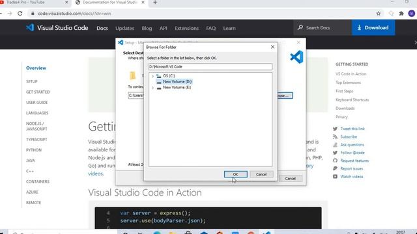
Task: Go to VS Code in Action link
Action: [351, 73]
